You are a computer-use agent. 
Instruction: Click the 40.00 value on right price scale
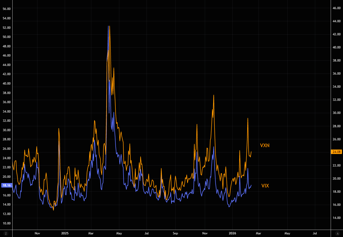[x=336, y=47]
